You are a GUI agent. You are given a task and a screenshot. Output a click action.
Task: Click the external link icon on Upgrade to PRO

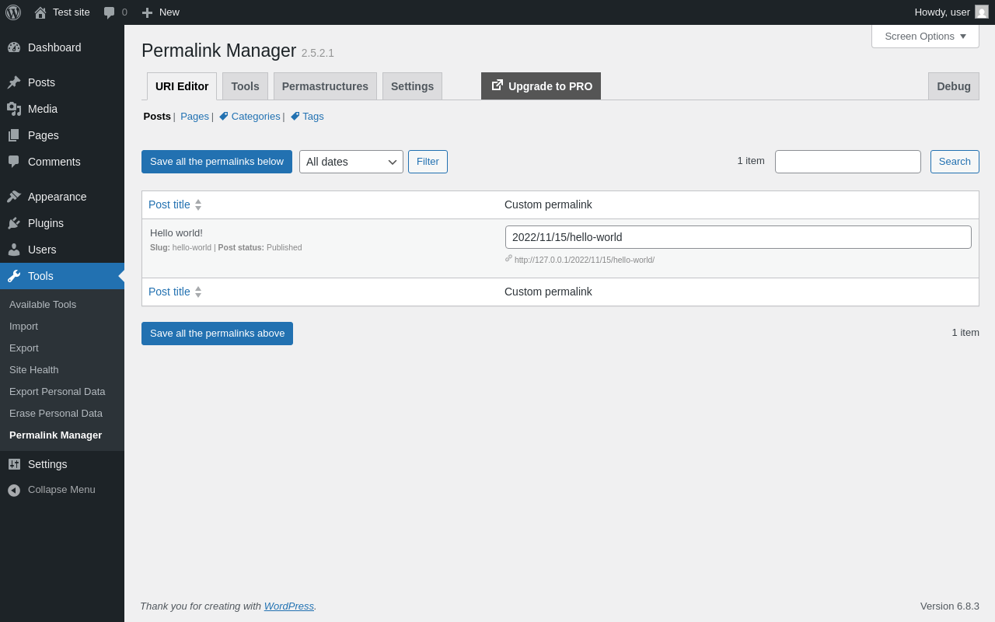click(497, 85)
